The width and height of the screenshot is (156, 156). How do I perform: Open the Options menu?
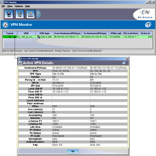(19, 6)
